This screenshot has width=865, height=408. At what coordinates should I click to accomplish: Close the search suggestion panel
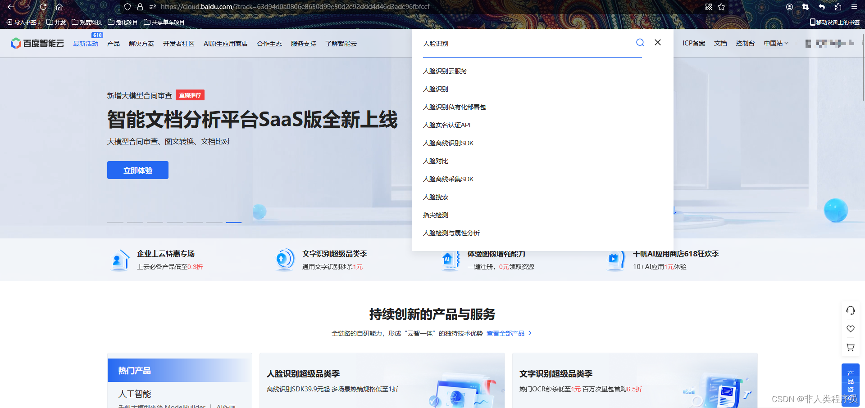point(658,42)
